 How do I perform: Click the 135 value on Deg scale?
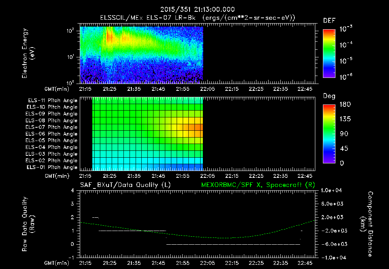345,119
